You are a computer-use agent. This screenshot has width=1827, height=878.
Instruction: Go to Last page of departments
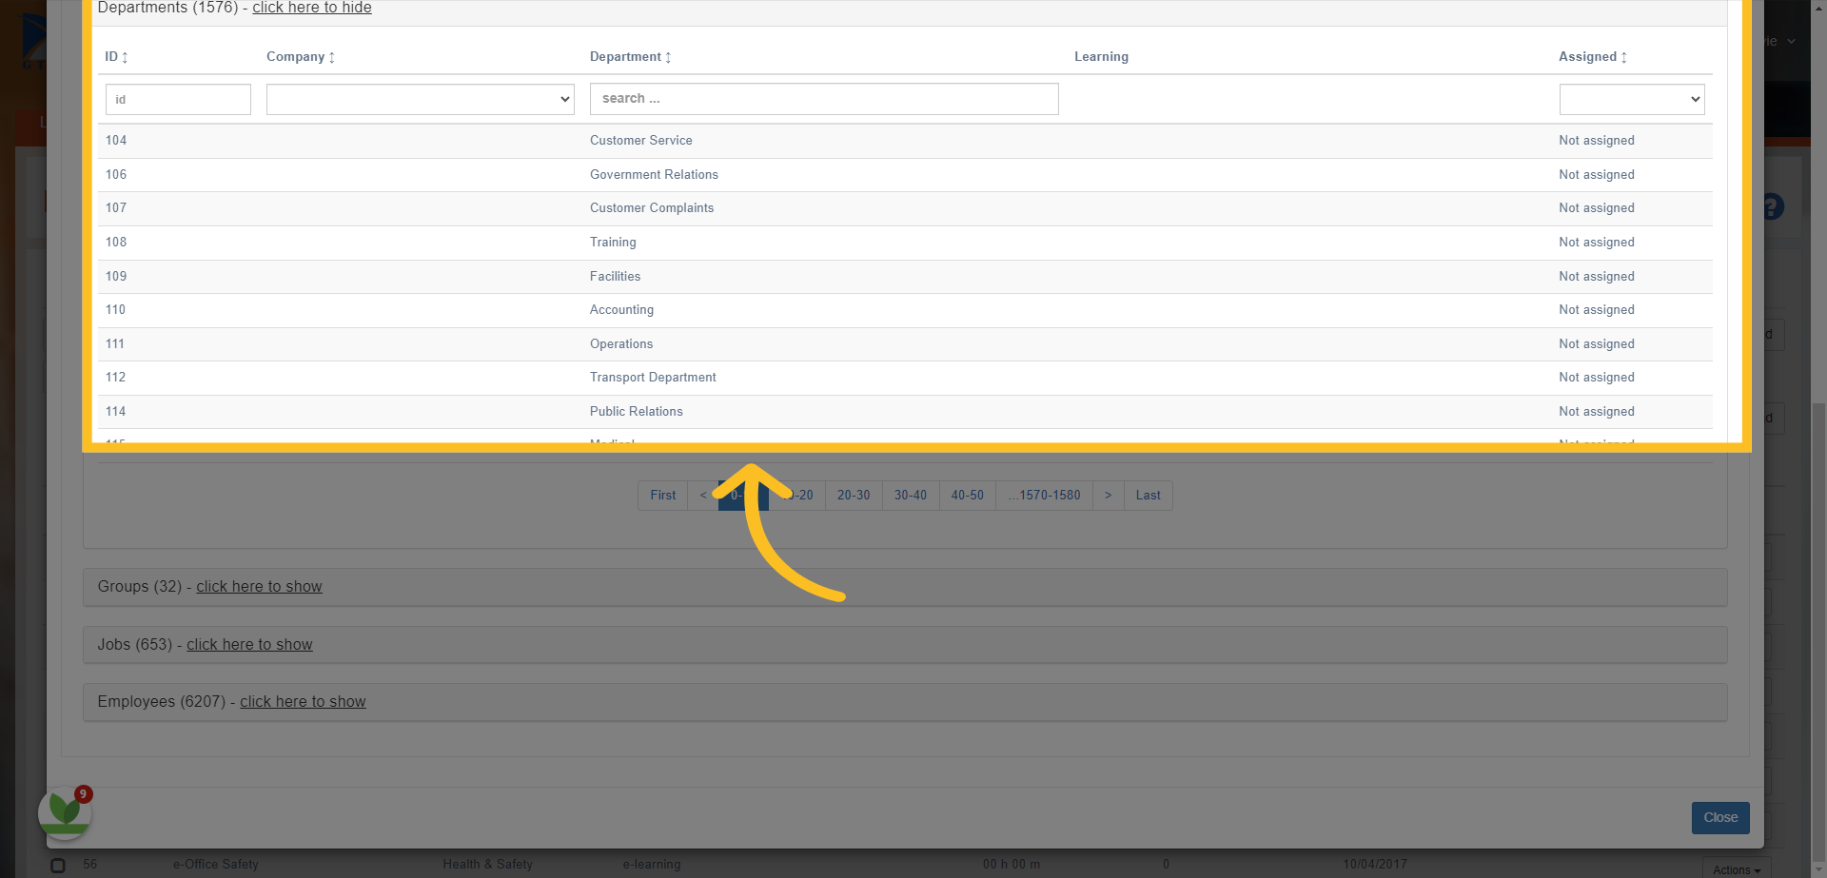1149,496
